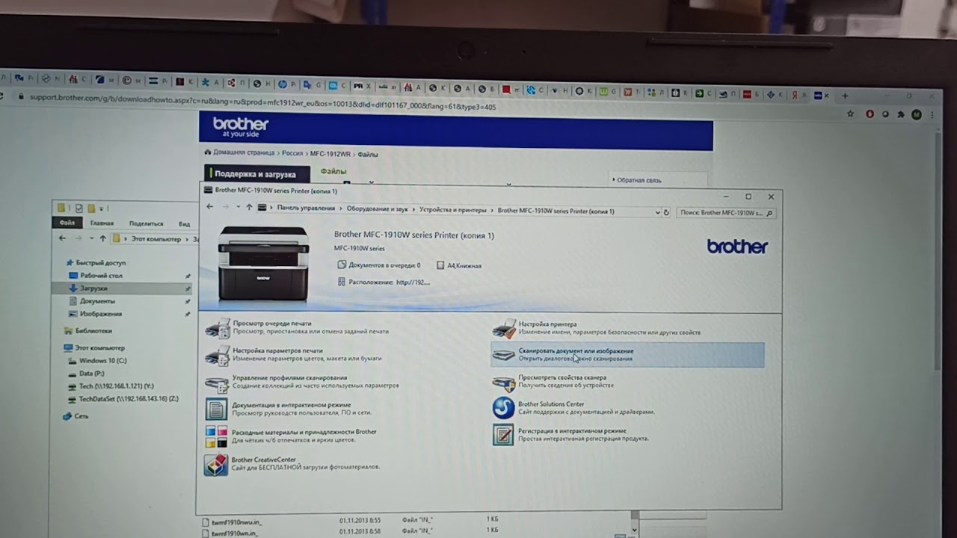957x538 pixels.
Task: Open scan profiles management icon
Action: pyautogui.click(x=217, y=383)
